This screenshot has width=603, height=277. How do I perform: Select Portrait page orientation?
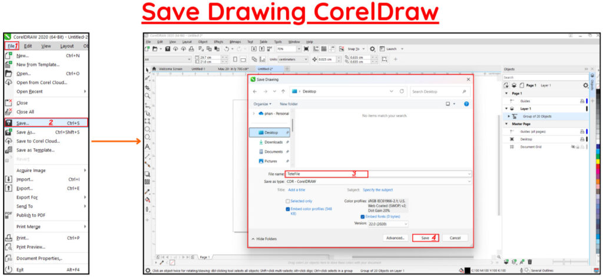click(x=236, y=59)
